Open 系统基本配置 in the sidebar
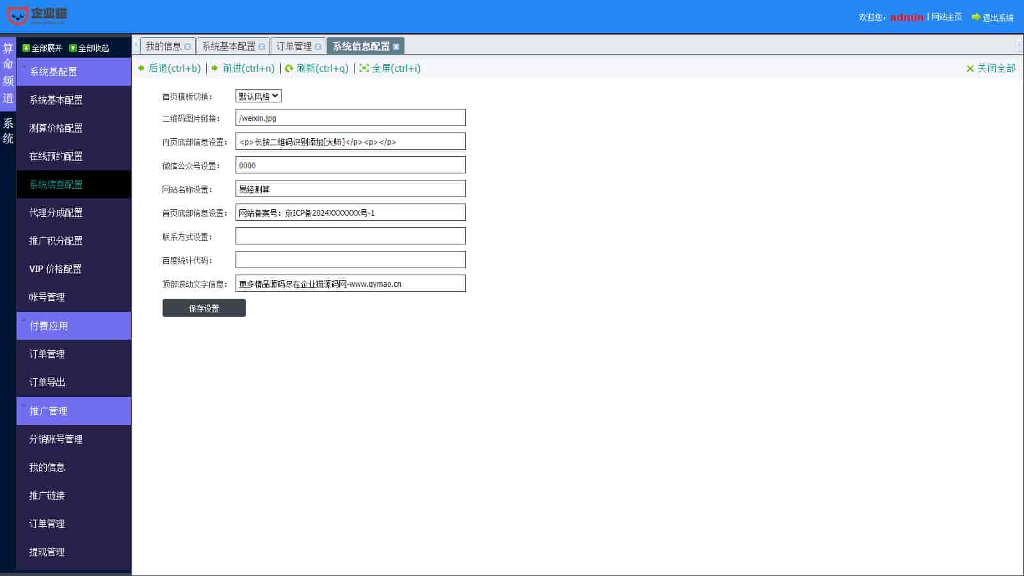Screen dimensions: 1024x576 [x=74, y=100]
